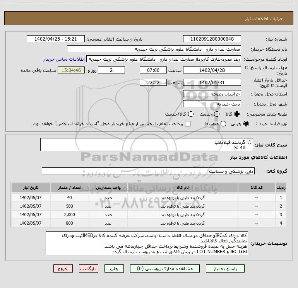Toggle the اسناد خزانه اسلامی payment checkbox
The height and width of the screenshot is (288, 298).
(188, 124)
